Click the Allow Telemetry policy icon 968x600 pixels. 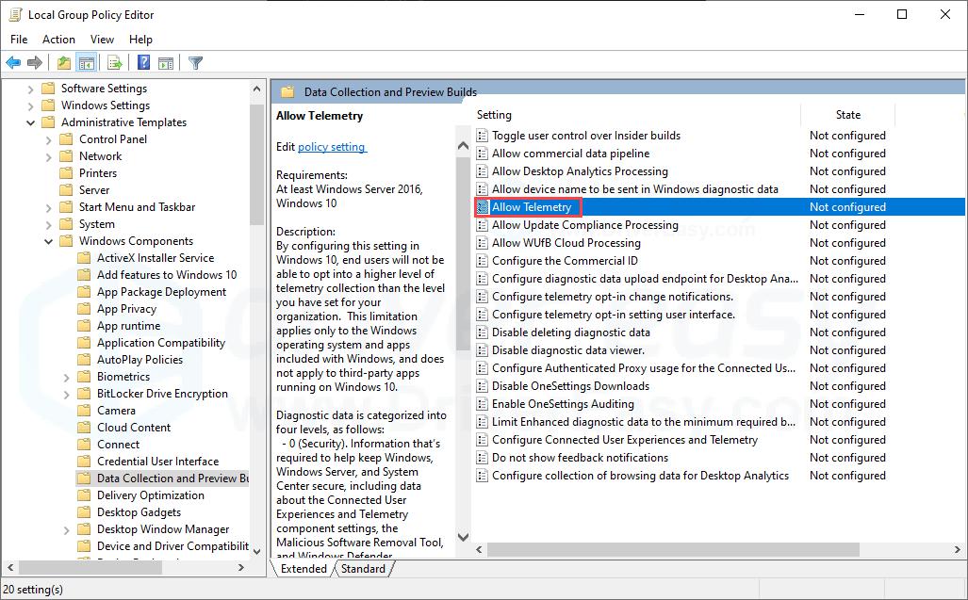coord(483,207)
